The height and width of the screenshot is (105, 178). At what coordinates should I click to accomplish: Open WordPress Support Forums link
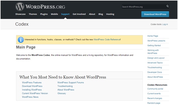[x=71, y=83]
